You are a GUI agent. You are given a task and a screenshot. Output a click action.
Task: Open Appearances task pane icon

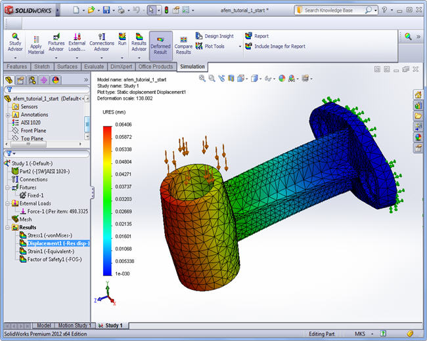click(x=418, y=137)
